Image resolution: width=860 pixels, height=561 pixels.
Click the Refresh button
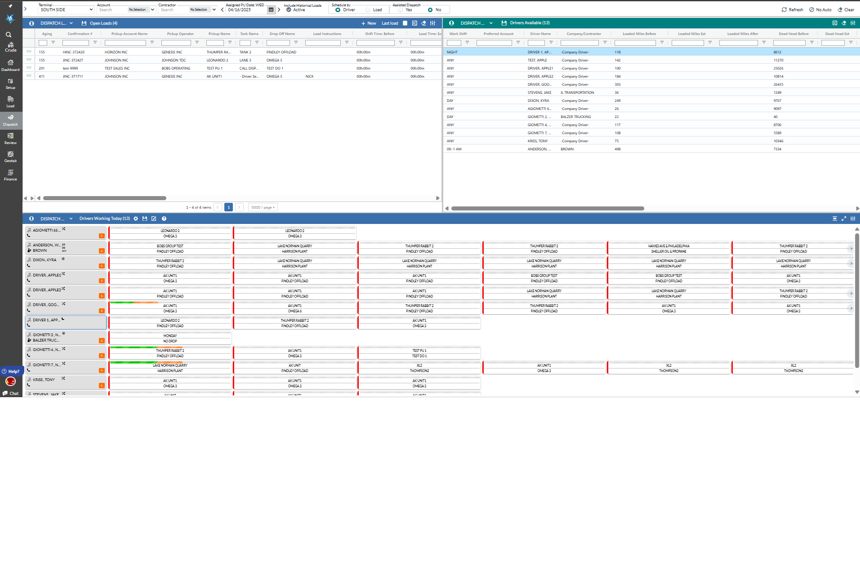[792, 10]
